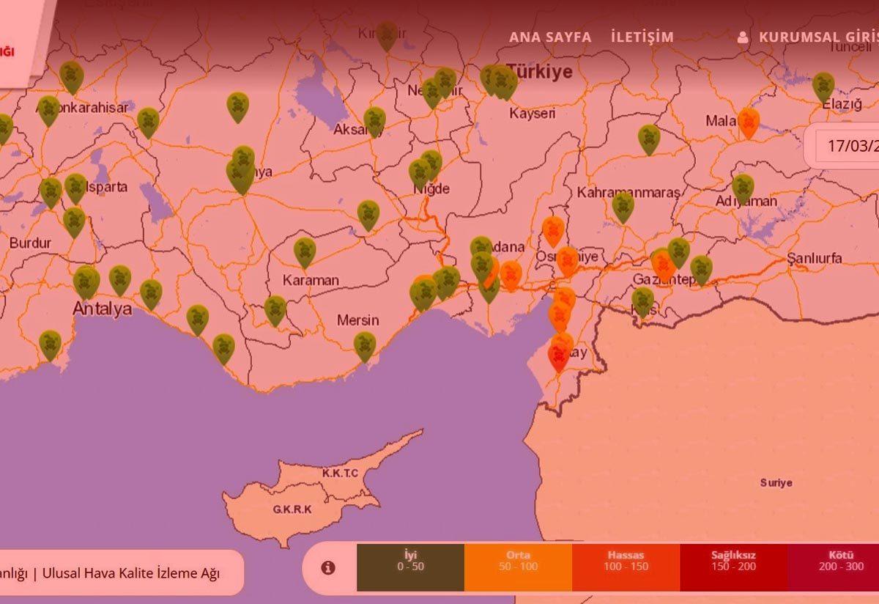Click the Türkiye country label on map
Image resolution: width=879 pixels, height=604 pixels.
click(539, 72)
